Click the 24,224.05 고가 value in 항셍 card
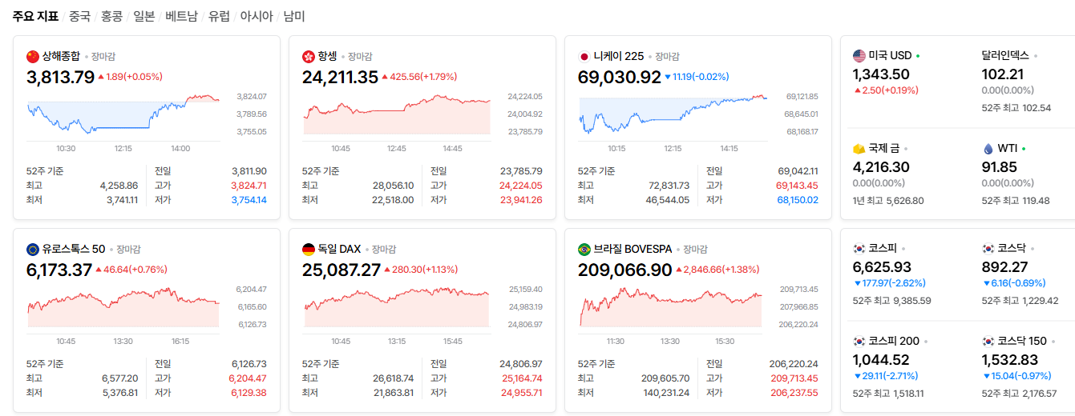 click(521, 186)
